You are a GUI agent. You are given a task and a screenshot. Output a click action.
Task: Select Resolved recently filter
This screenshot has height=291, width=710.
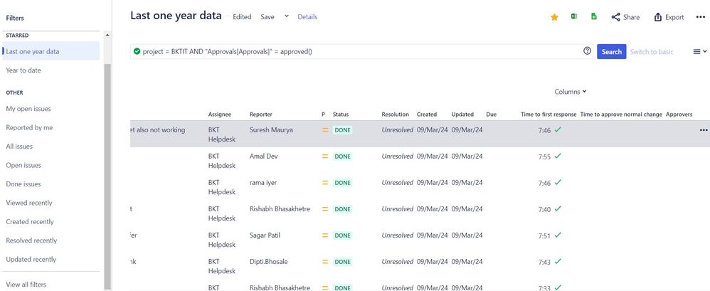[31, 240]
